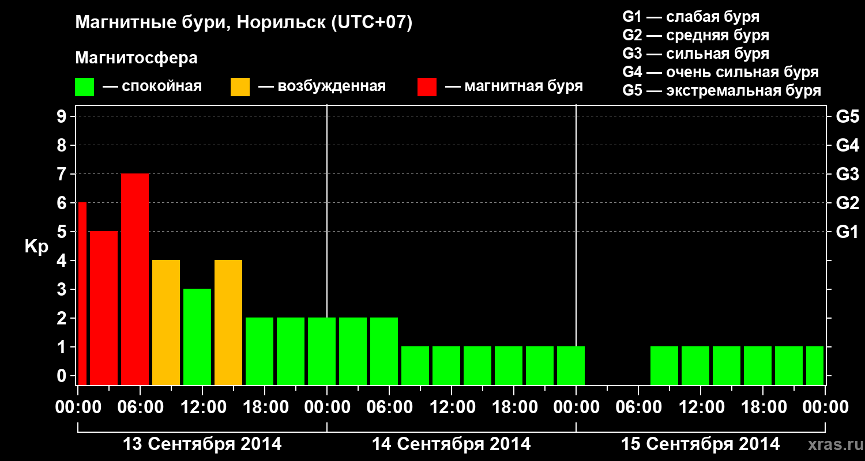Click the green 'спокойная' legend swatch

[x=85, y=87]
